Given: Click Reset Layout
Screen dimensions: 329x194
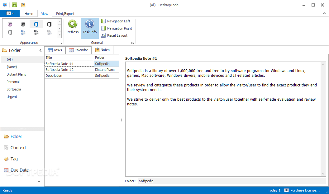Looking at the screenshot, I should pos(114,35).
